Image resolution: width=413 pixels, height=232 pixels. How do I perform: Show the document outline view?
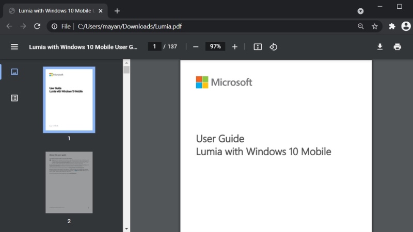(14, 98)
